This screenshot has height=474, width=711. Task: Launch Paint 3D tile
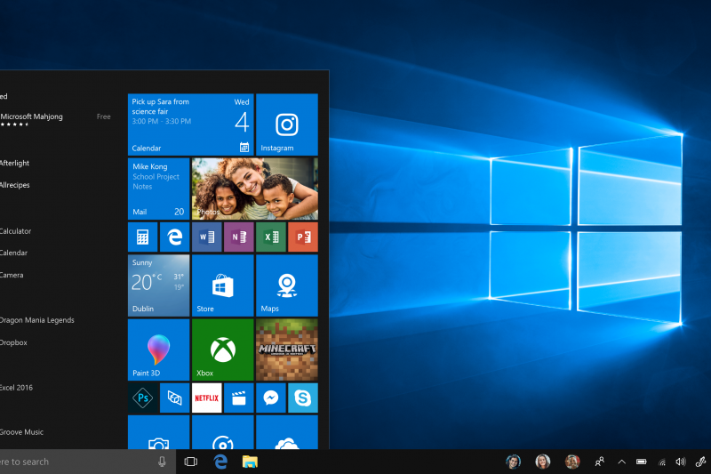pos(159,349)
